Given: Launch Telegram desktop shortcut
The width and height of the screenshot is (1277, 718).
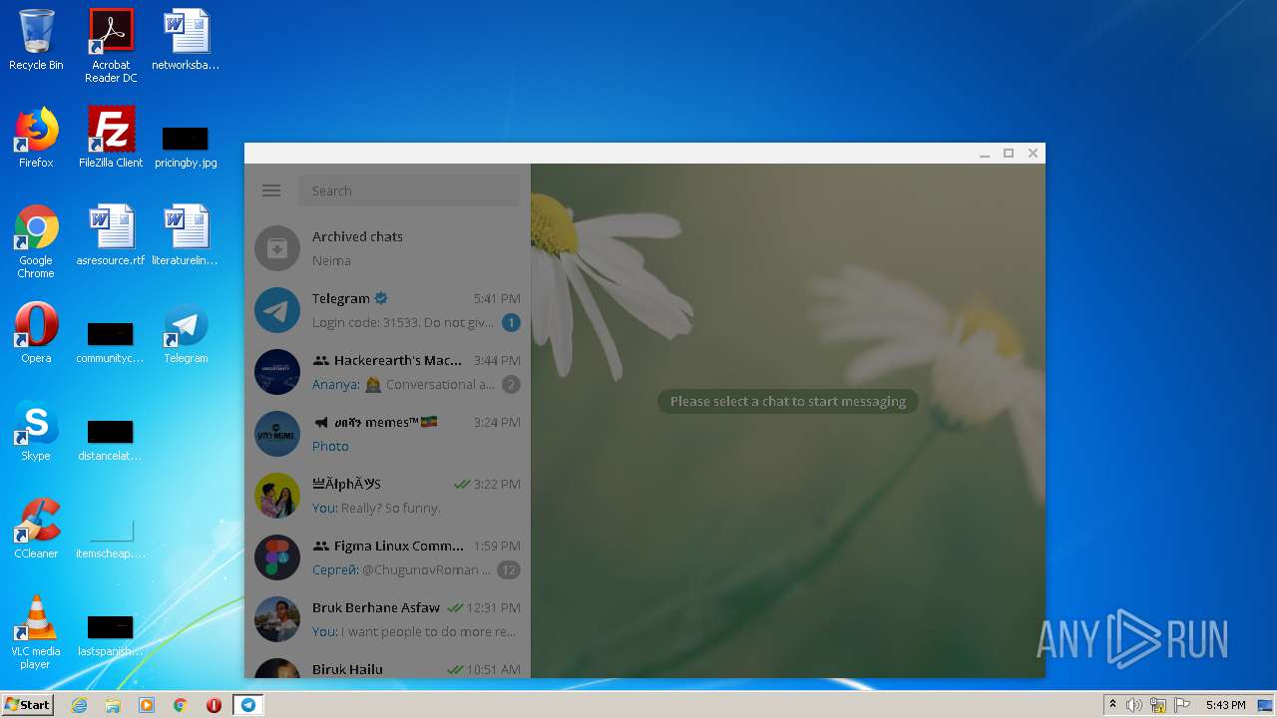Looking at the screenshot, I should (186, 333).
